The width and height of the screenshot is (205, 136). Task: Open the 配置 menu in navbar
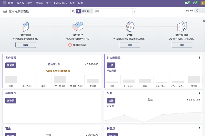coord(80,3)
